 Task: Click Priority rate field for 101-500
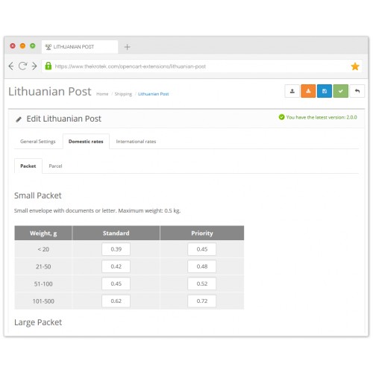pyautogui.click(x=201, y=301)
